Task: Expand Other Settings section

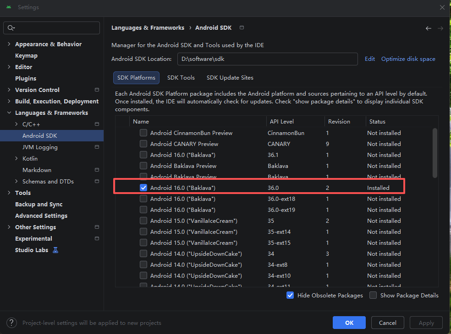Action: [9, 227]
